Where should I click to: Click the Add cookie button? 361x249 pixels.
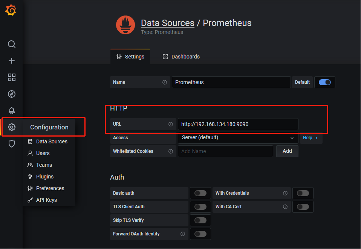point(287,151)
